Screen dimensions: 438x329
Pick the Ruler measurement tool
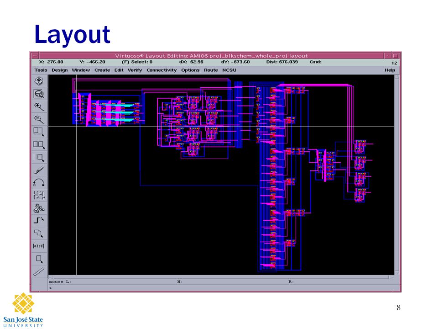click(x=39, y=271)
